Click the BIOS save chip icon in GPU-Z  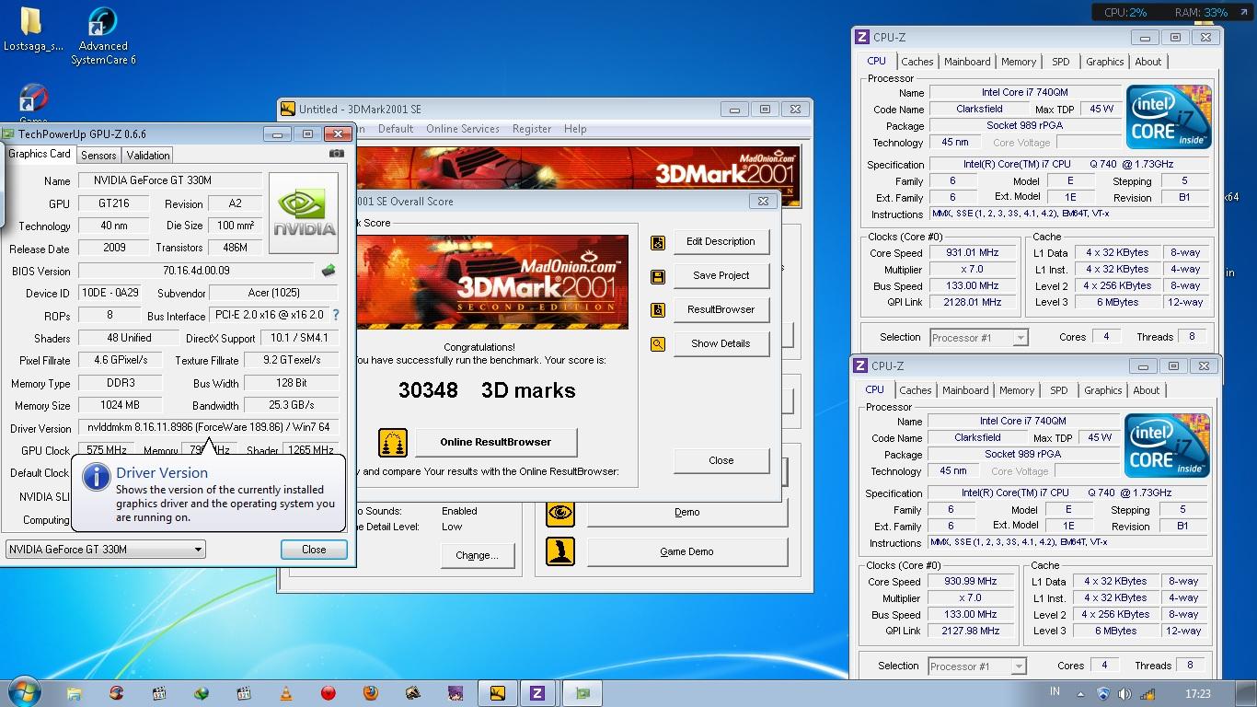328,271
